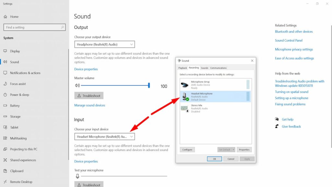
Task: Open the Sounds tab
Action: pyautogui.click(x=205, y=68)
